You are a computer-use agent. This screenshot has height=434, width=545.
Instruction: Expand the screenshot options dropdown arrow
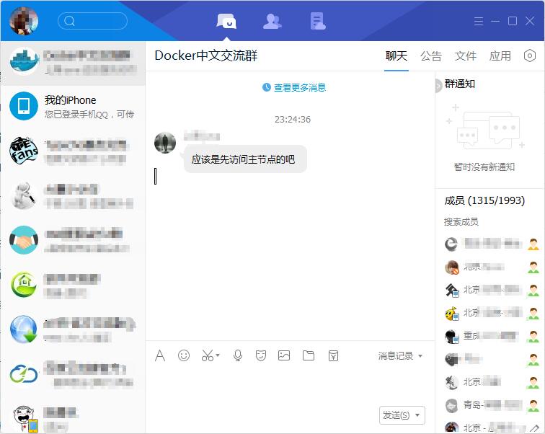(218, 355)
